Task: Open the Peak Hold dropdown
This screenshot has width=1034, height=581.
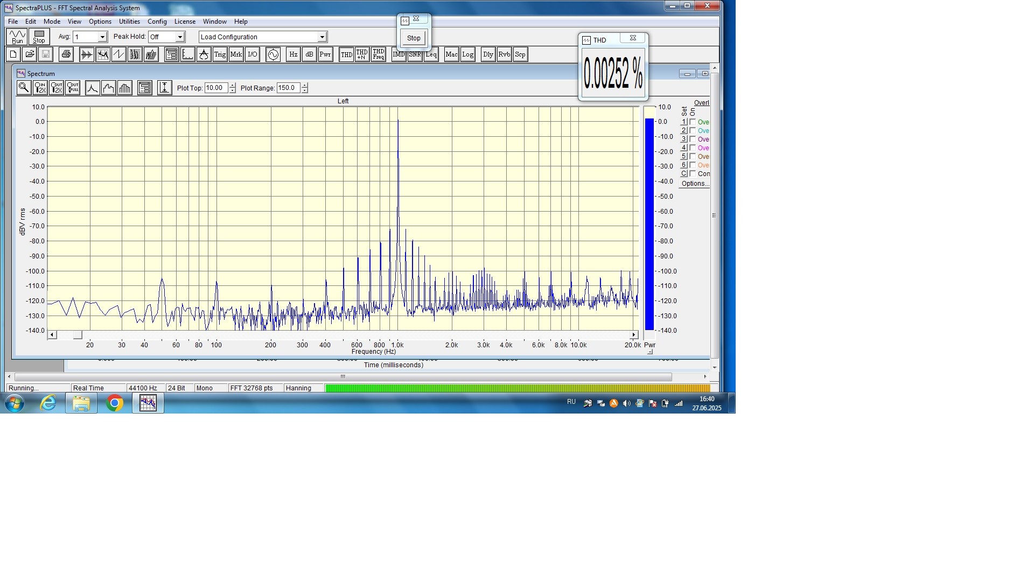Action: click(180, 37)
